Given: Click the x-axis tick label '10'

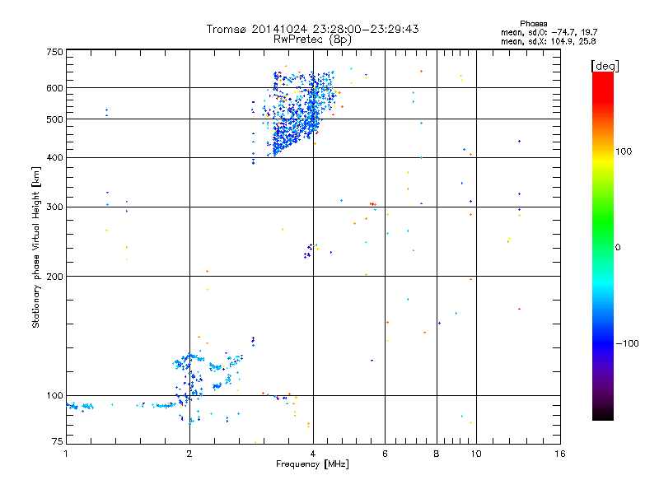Looking at the screenshot, I should (x=476, y=454).
